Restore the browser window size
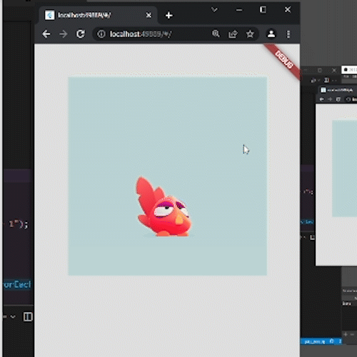357x357 pixels. coord(263,9)
